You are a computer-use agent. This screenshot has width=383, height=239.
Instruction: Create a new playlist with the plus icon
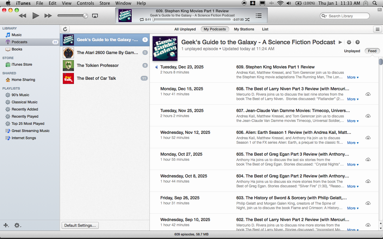(6, 225)
